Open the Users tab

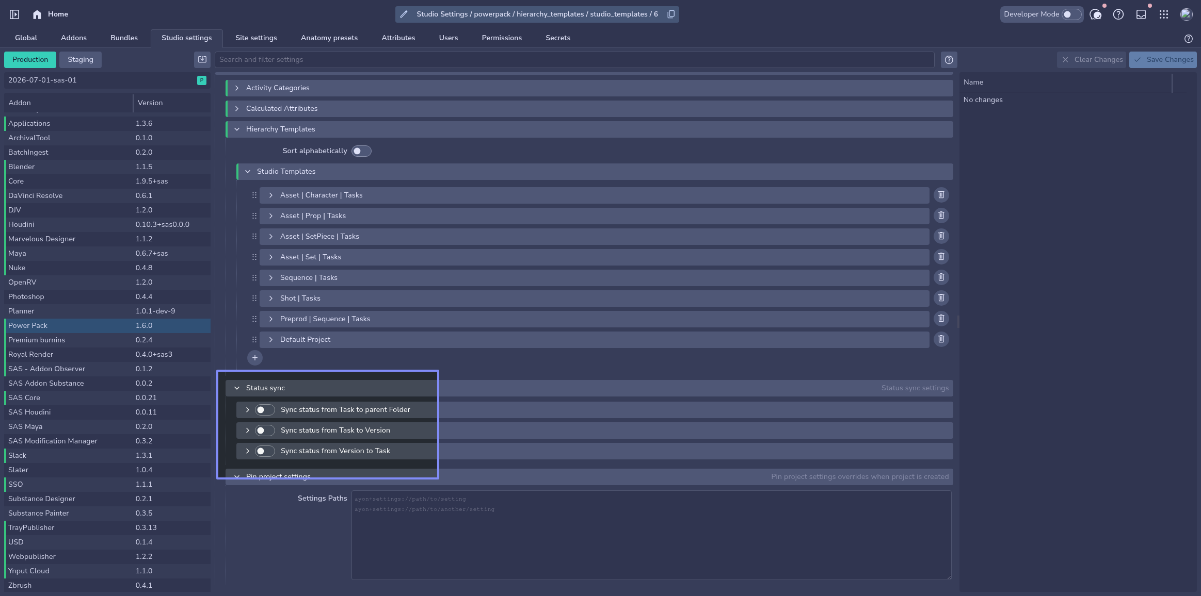tap(449, 38)
